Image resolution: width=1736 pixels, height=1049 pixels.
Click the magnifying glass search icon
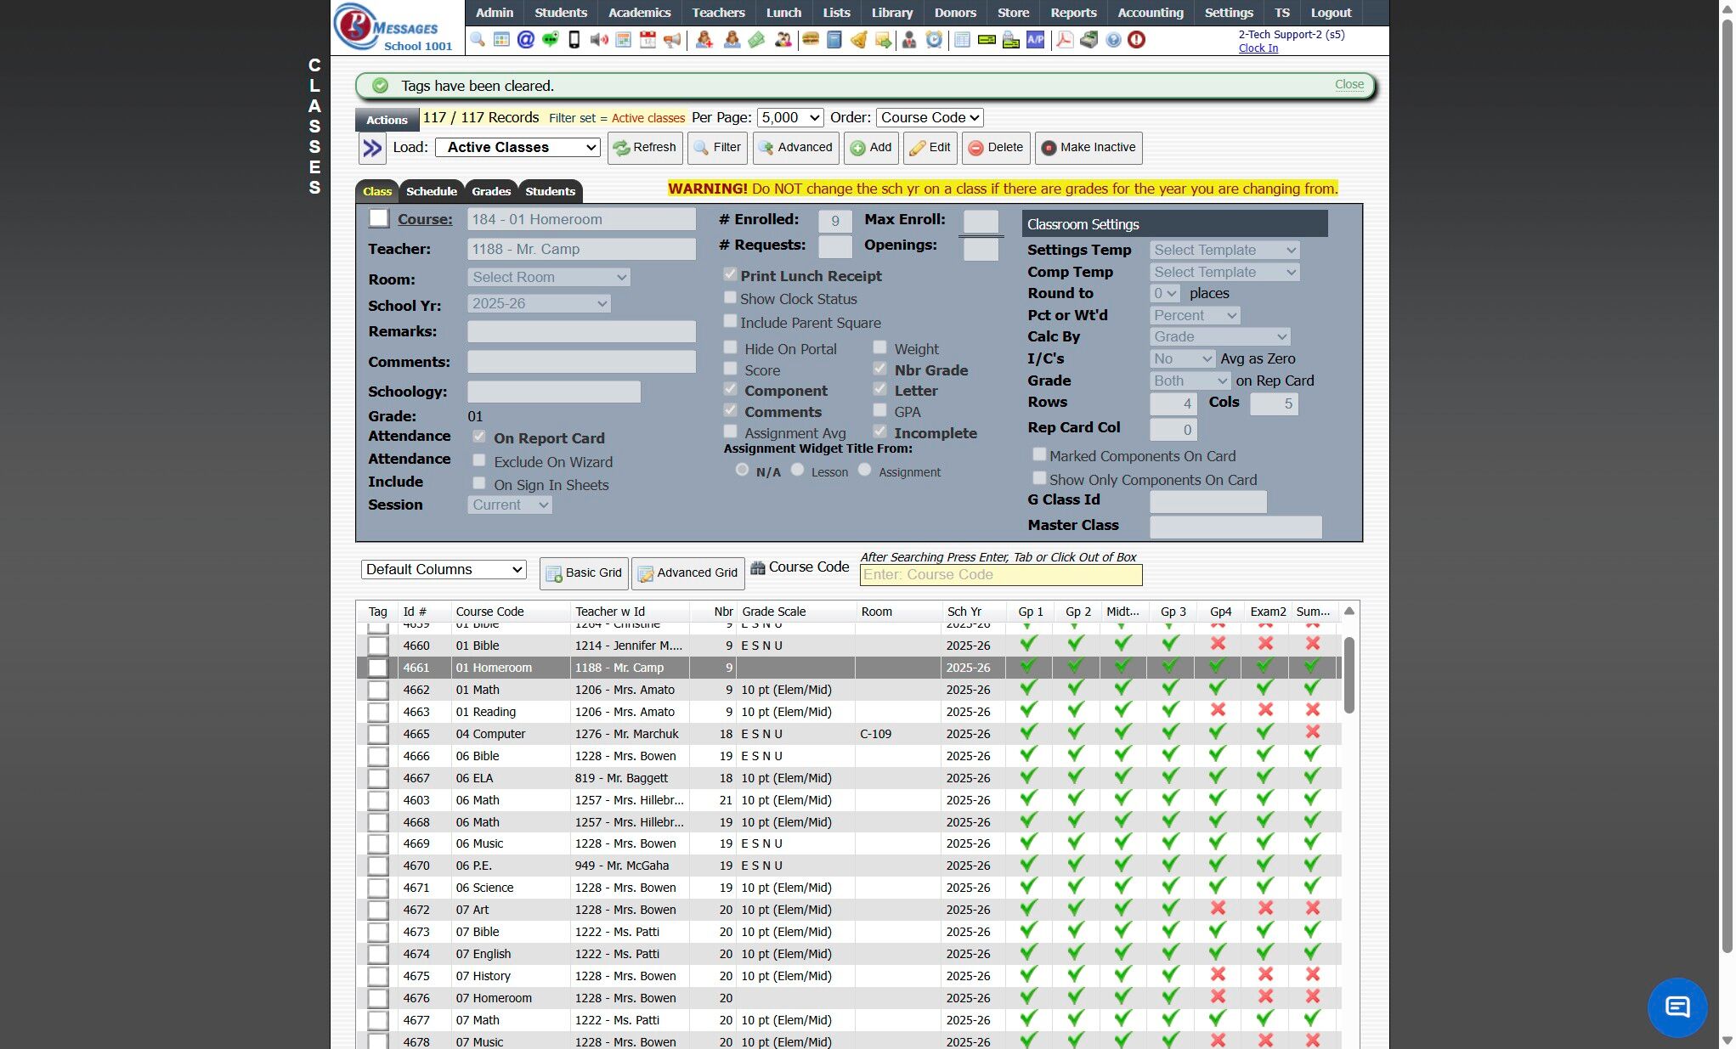(478, 40)
